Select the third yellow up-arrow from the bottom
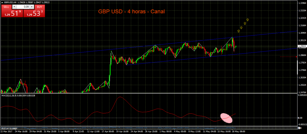This screenshot has height=134, width=307. (245, 24)
